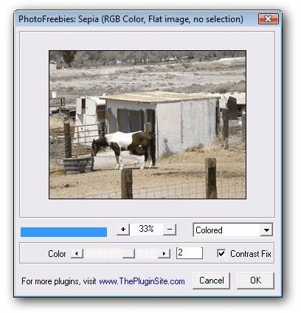Image resolution: width=301 pixels, height=313 pixels.
Task: Click Color slider track right of thumb
Action: point(146,253)
